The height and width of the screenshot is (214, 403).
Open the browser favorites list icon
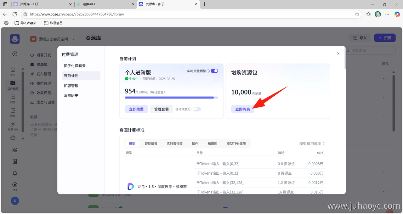pos(368,14)
